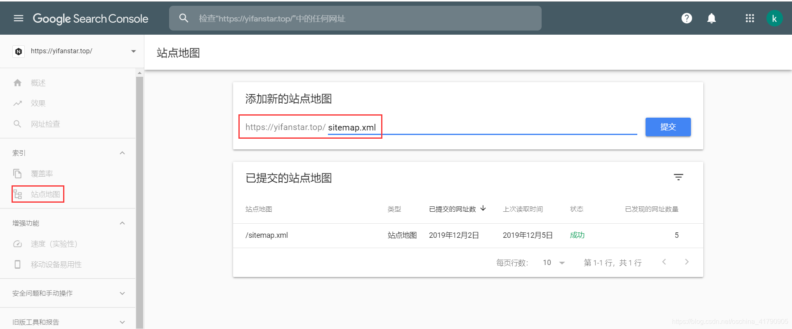Click the trend icon next to 效果

17,103
